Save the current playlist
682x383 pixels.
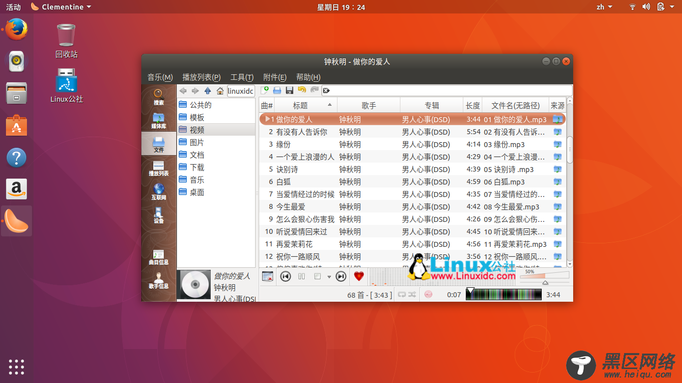click(x=289, y=90)
